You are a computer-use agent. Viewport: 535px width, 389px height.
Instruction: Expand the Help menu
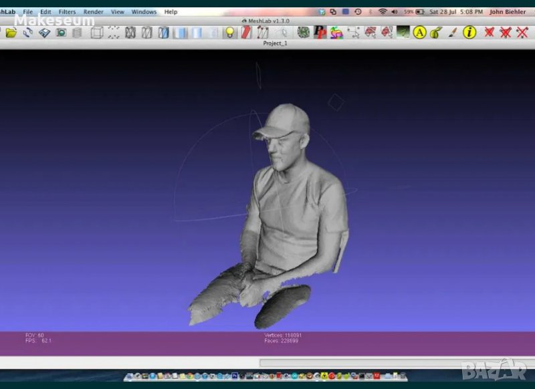pyautogui.click(x=171, y=12)
